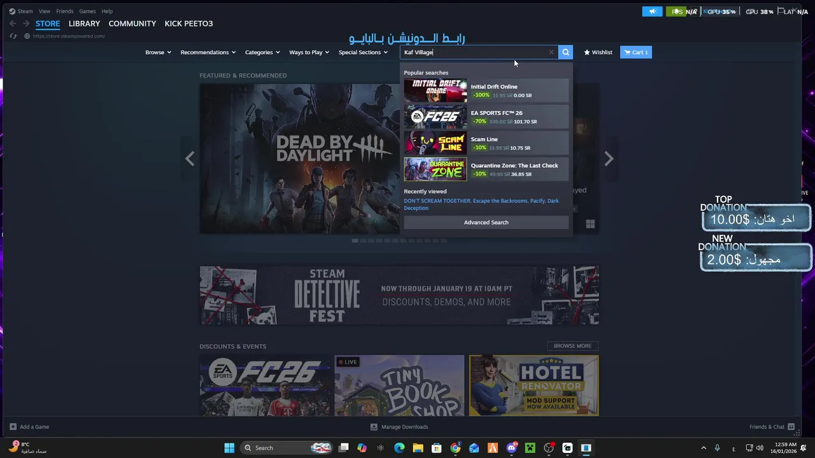Viewport: 815px width, 458px height.
Task: Go back with the left arrow
Action: pos(12,24)
